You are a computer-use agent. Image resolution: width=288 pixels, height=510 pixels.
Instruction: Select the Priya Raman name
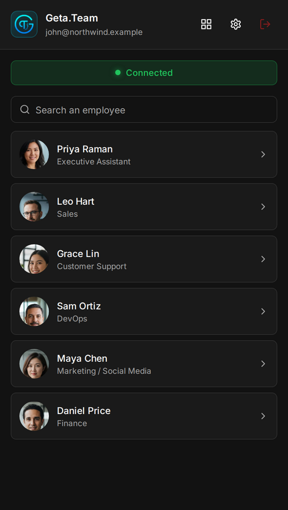(85, 149)
